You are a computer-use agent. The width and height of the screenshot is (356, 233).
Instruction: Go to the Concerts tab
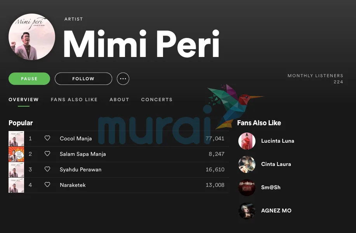click(x=157, y=100)
